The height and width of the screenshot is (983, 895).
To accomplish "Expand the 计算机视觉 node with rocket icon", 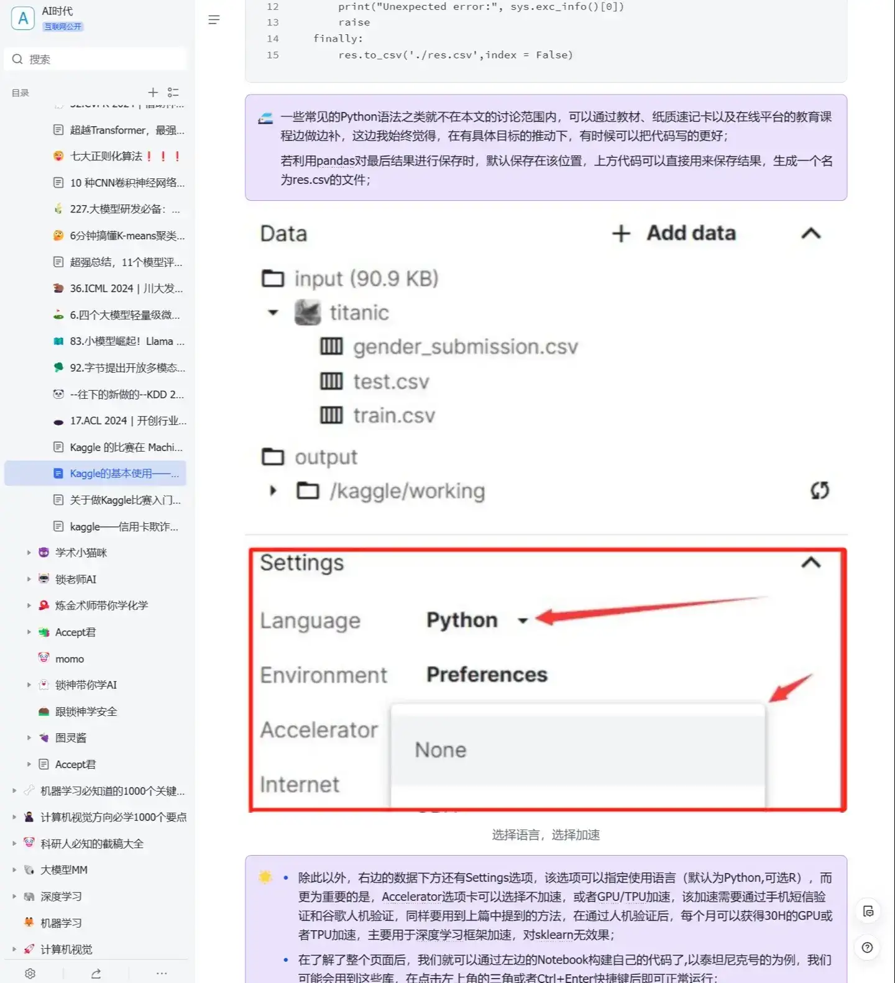I will tap(14, 949).
